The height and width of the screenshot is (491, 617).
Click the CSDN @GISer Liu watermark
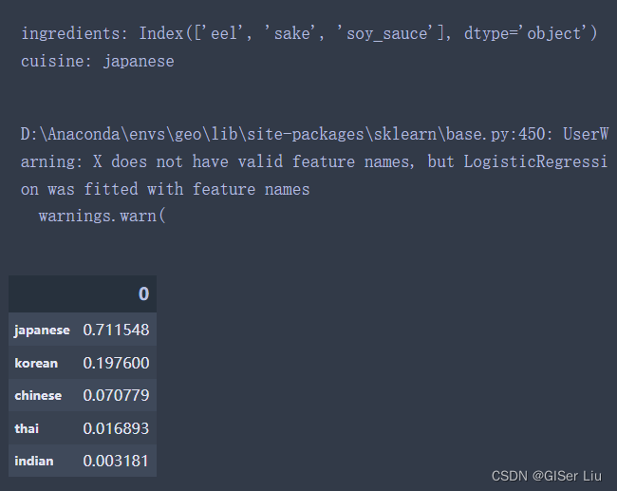[547, 476]
